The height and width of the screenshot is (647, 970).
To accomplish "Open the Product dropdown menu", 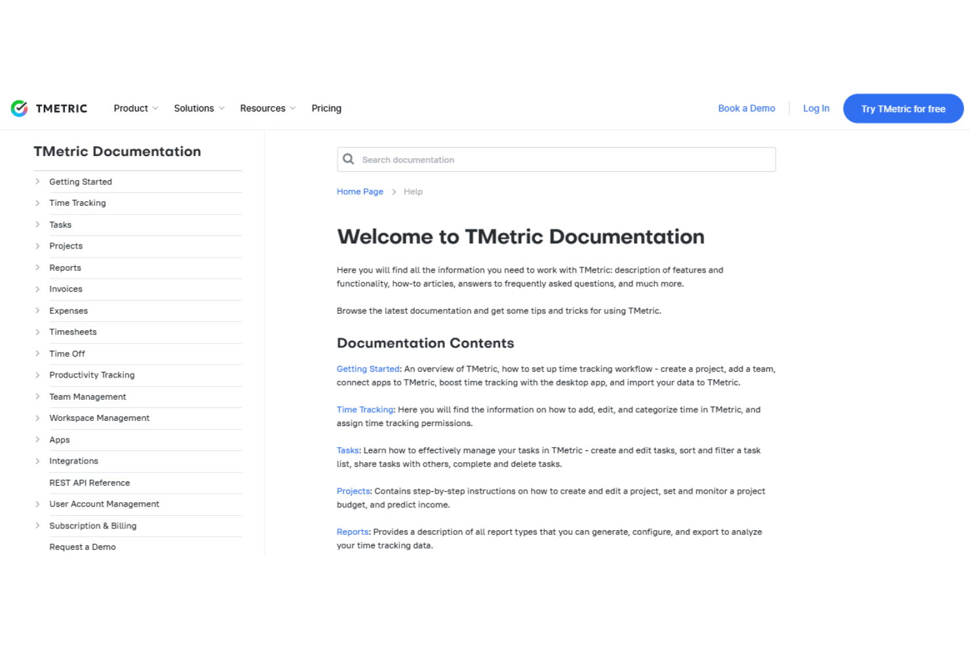I will (136, 108).
